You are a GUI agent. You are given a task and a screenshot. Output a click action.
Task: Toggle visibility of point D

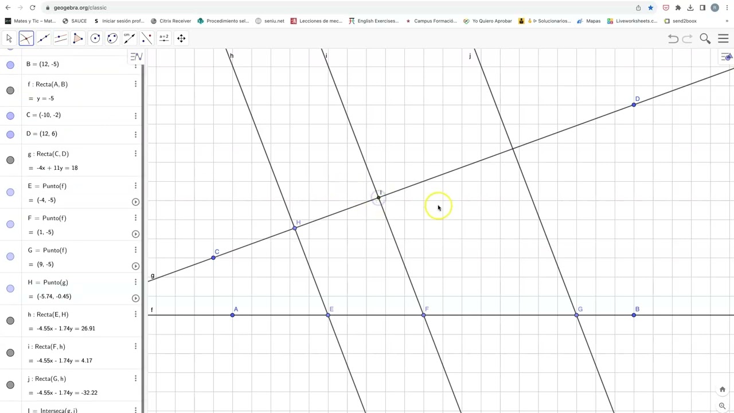(x=10, y=134)
